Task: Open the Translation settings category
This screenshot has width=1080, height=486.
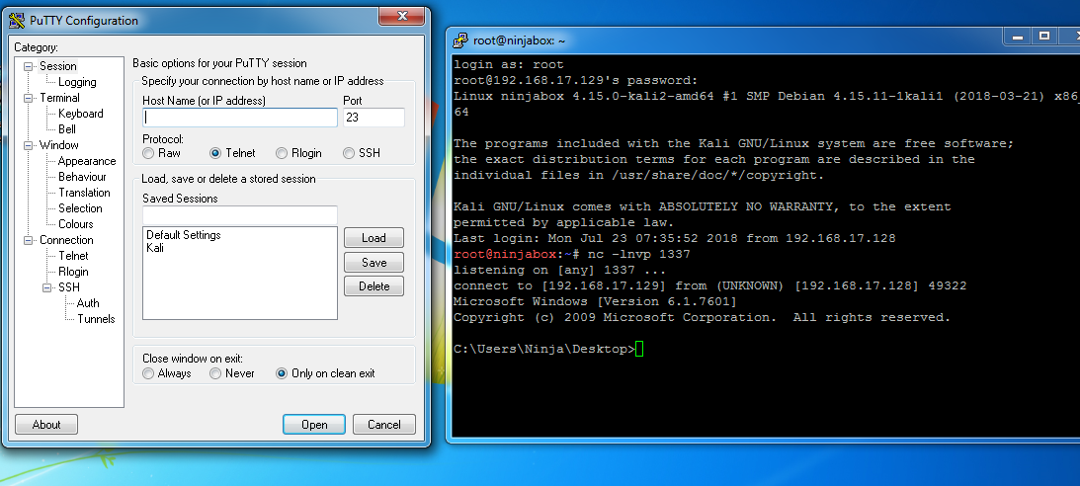Action: (x=84, y=193)
